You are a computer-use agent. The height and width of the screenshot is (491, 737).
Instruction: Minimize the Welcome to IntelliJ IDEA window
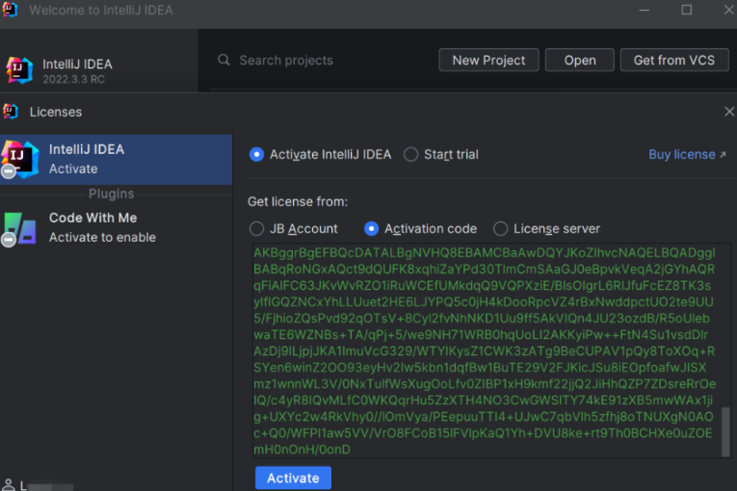(x=644, y=10)
